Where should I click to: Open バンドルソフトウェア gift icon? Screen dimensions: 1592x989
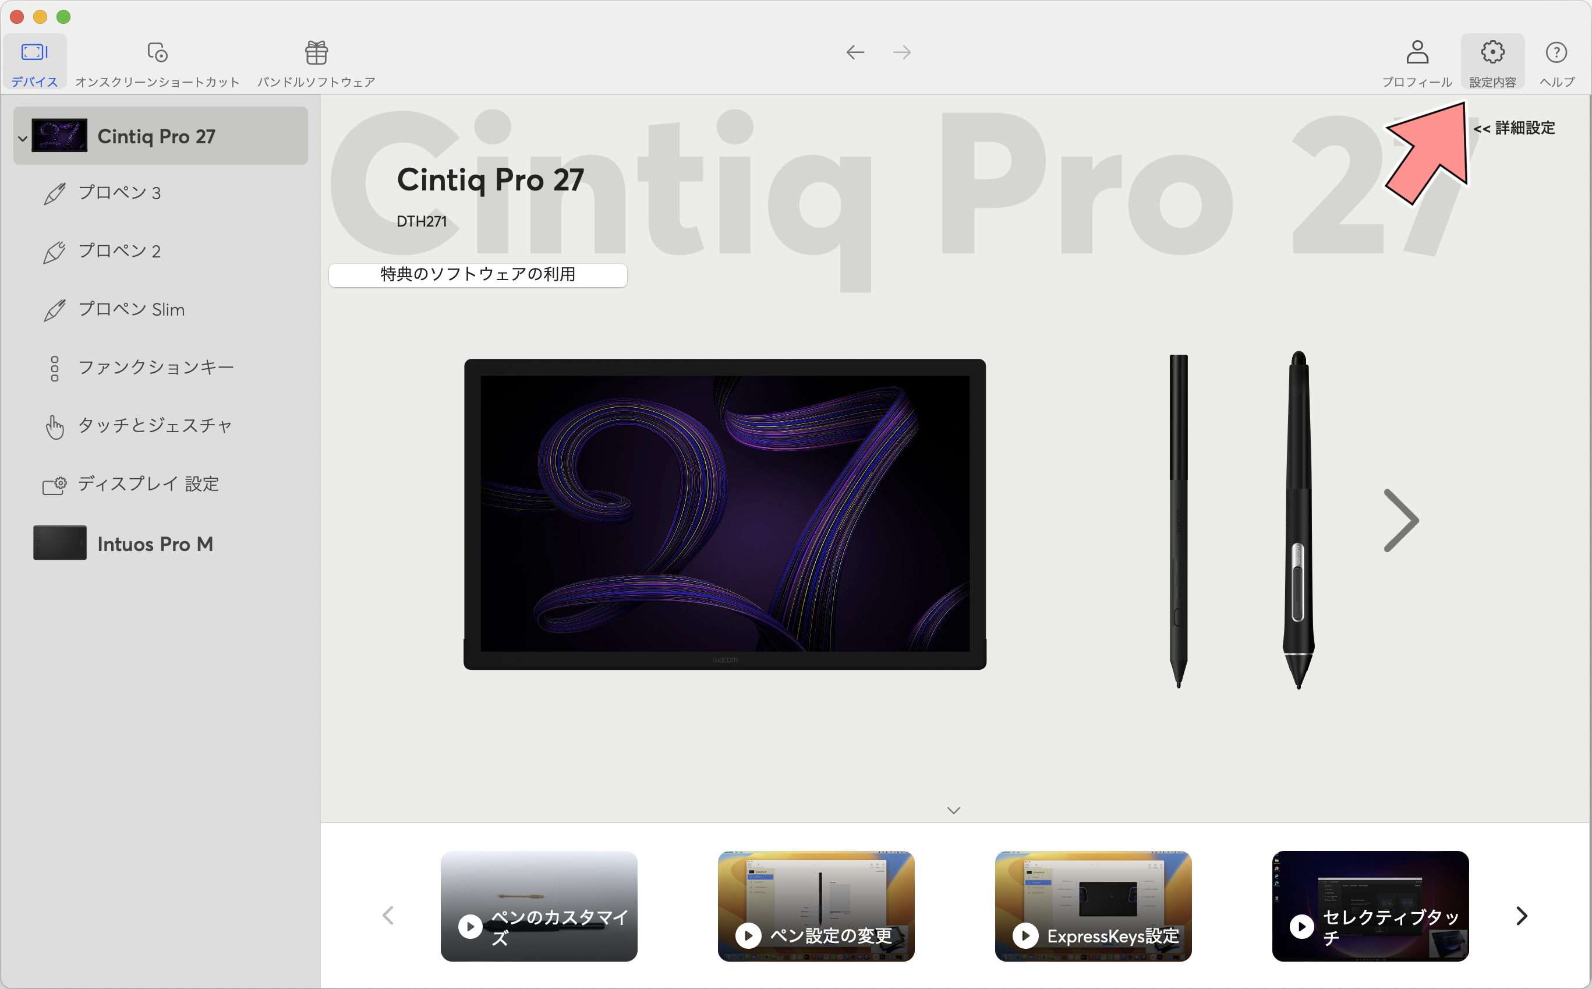tap(316, 52)
